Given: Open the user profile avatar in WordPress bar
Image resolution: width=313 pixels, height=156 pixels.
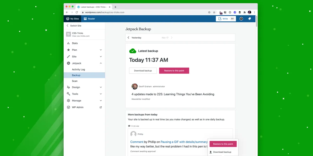Looking at the screenshot, I should pos(241,19).
